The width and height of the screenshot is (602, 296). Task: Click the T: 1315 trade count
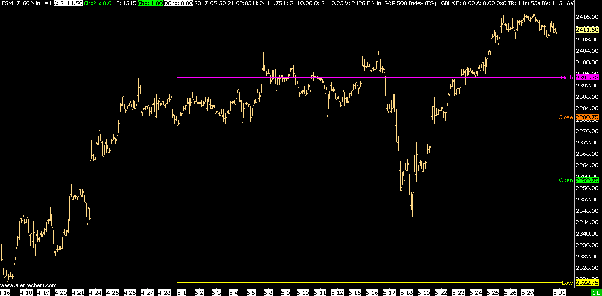pos(126,3)
